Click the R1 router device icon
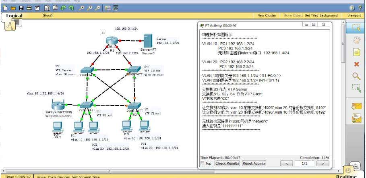Screen dimensions: 366x178 point(111,41)
